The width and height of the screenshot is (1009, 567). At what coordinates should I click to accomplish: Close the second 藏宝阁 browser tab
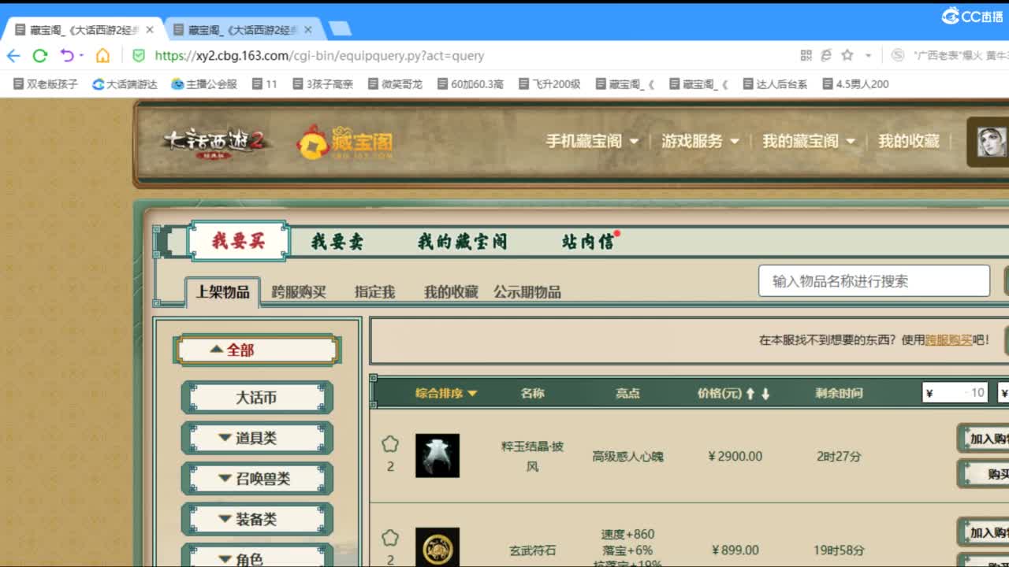click(307, 30)
